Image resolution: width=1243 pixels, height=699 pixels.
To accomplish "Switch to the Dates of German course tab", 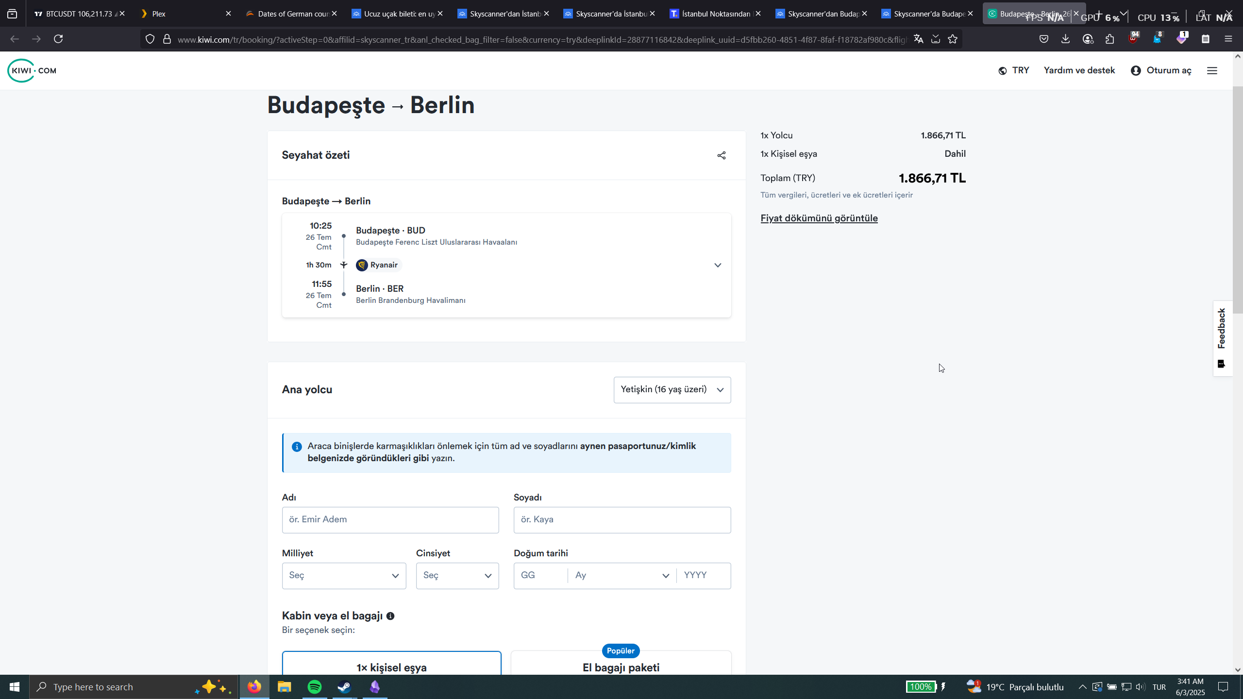I will click(289, 14).
